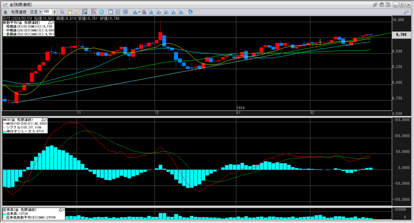Click the bar count spinner arrows
This screenshot has width=414, height=223.
pos(55,12)
